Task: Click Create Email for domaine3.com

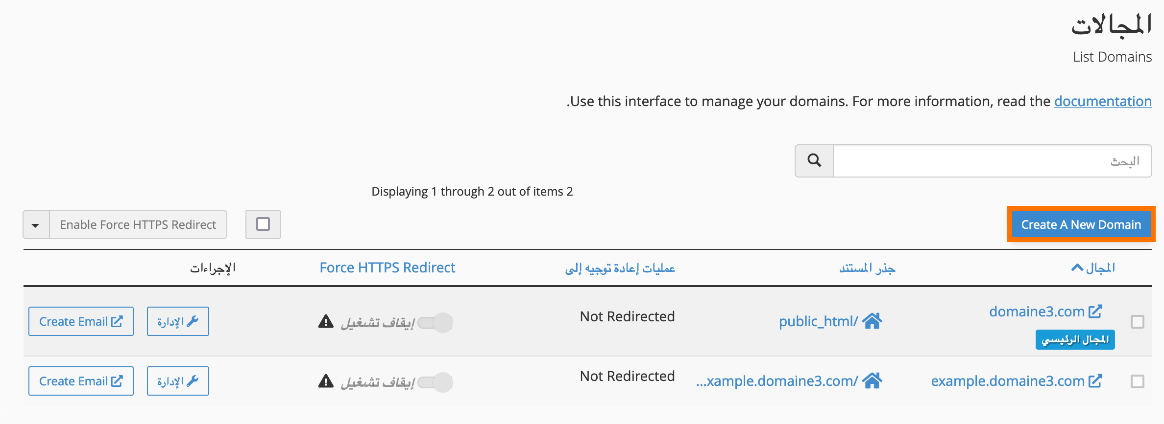Action: click(x=81, y=321)
